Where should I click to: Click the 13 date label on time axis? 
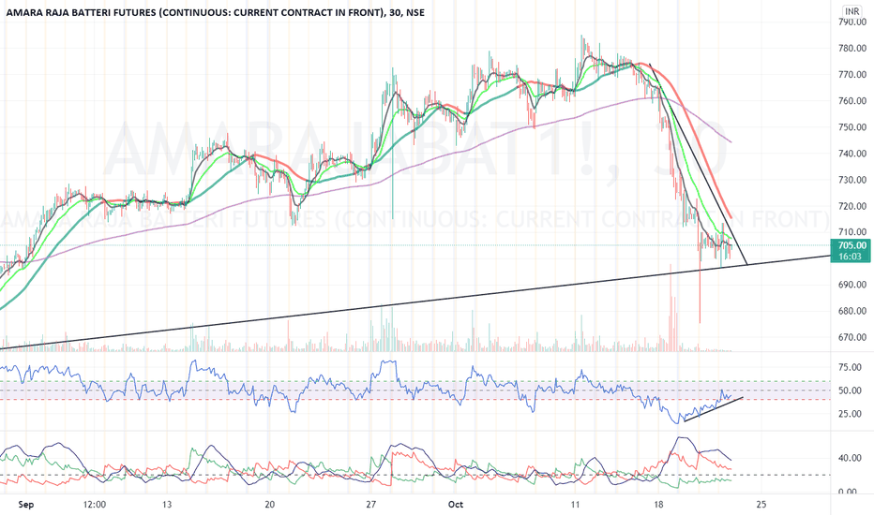[167, 505]
